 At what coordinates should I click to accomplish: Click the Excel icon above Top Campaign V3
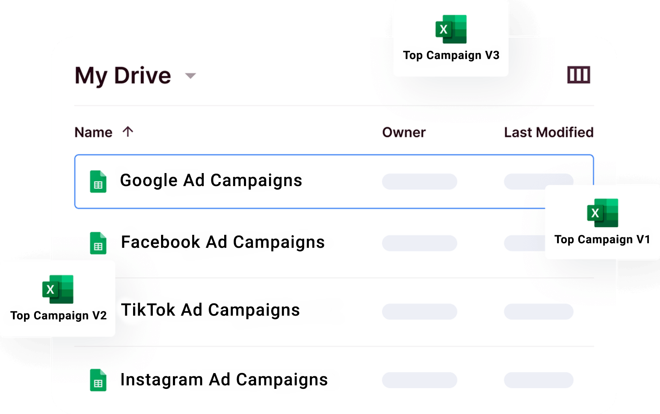451,29
